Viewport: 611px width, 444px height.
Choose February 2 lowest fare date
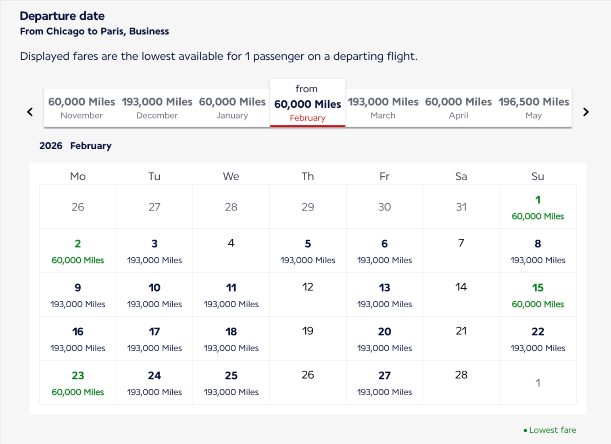77,250
